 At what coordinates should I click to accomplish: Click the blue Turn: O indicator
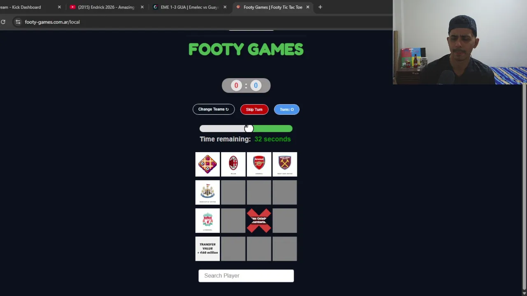(x=287, y=109)
